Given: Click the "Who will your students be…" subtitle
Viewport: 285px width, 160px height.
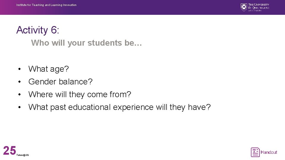Looking at the screenshot, I should tap(86, 43).
